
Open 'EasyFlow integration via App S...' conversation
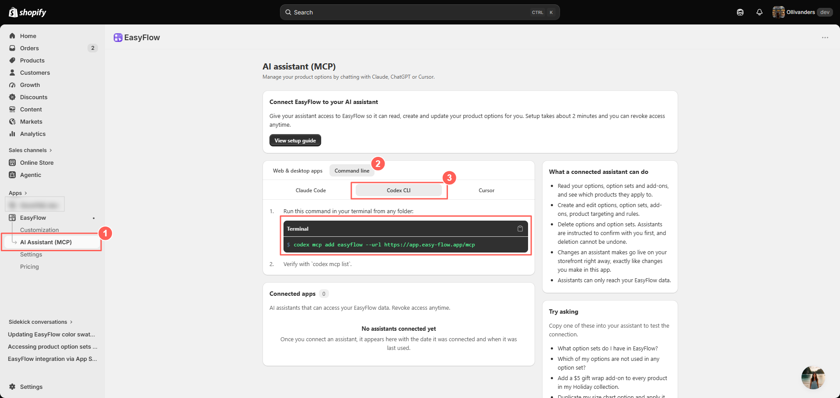pos(52,359)
